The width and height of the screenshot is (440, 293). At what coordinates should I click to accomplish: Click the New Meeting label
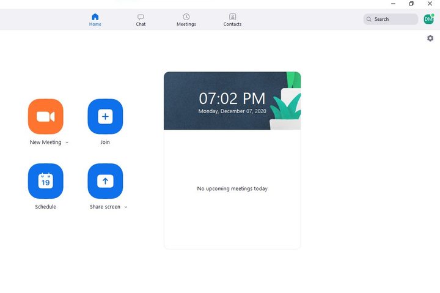coord(45,142)
